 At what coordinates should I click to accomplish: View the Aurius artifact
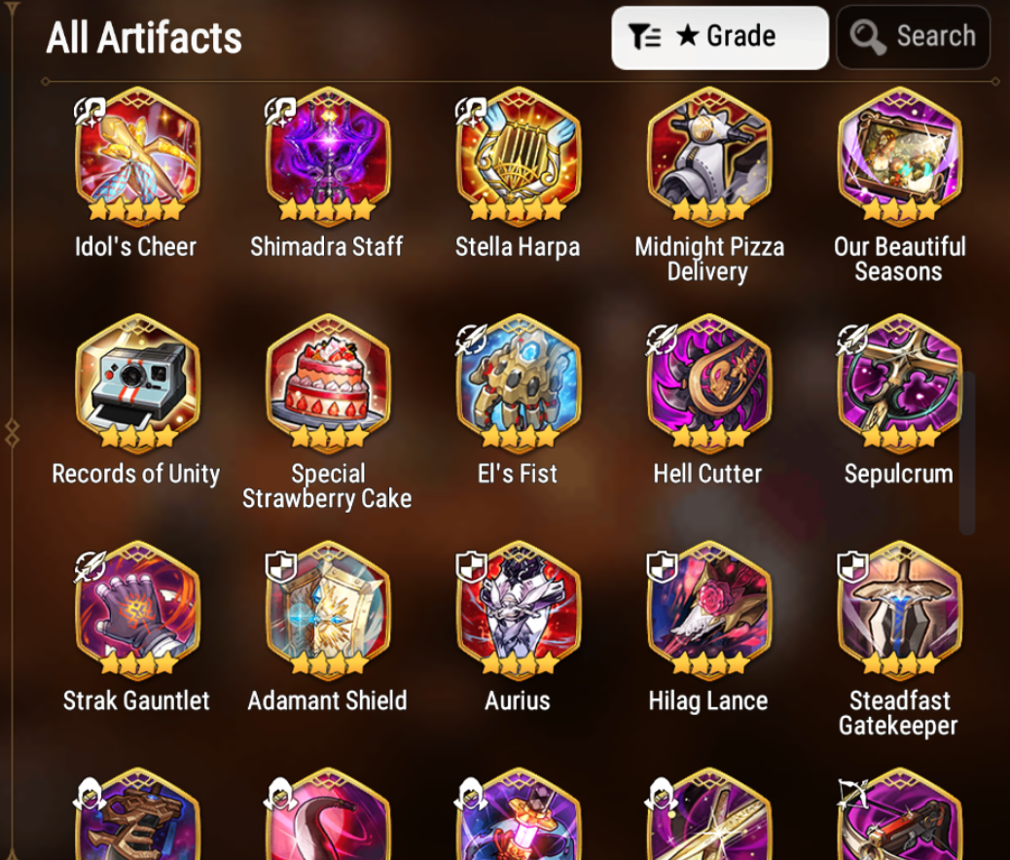(x=518, y=611)
